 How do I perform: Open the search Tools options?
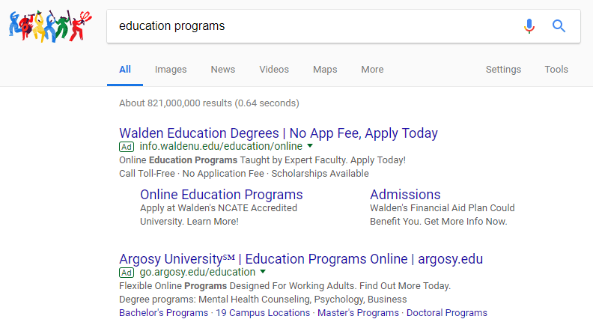pos(556,70)
